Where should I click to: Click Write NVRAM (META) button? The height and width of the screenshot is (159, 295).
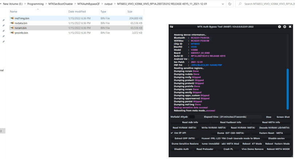(213, 128)
